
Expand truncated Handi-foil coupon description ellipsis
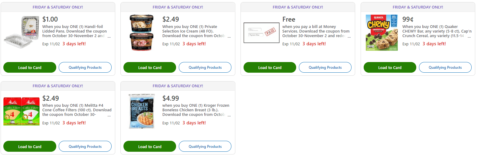[109, 37]
